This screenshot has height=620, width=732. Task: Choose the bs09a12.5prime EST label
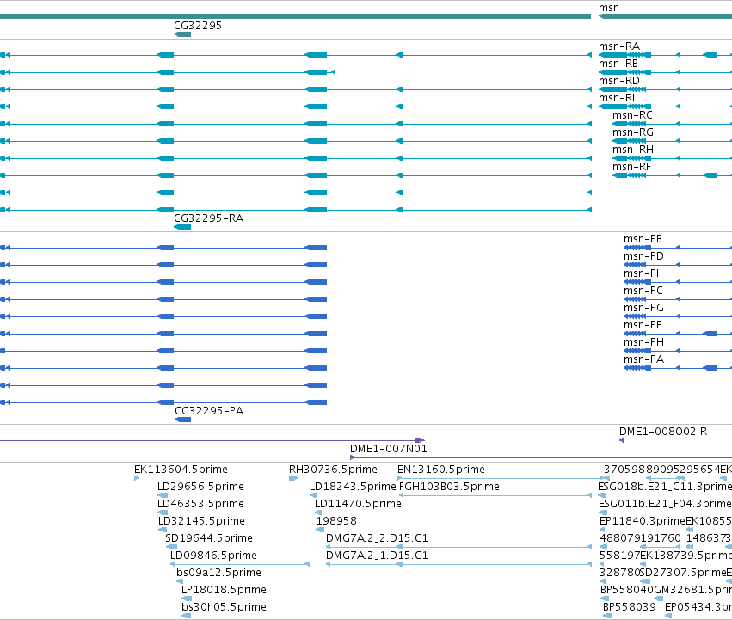tap(218, 573)
